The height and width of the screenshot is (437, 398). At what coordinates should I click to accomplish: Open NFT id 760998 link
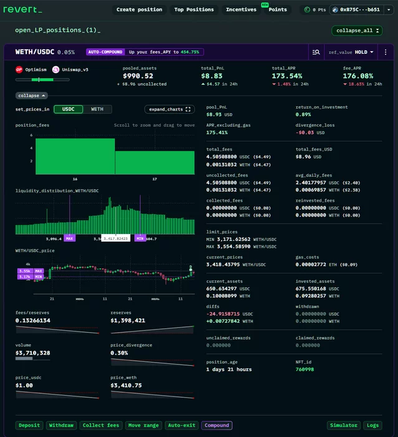tap(305, 370)
